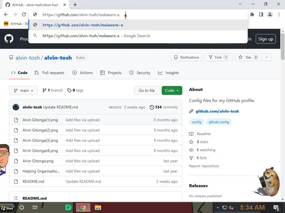Click the Sign up button
285x213 pixels.
266,39
